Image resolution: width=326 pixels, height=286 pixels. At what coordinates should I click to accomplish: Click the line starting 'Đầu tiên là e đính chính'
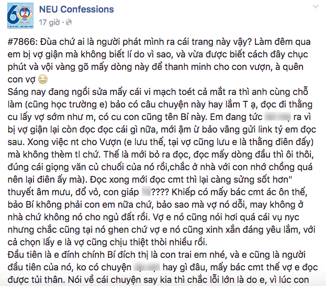tap(156, 255)
